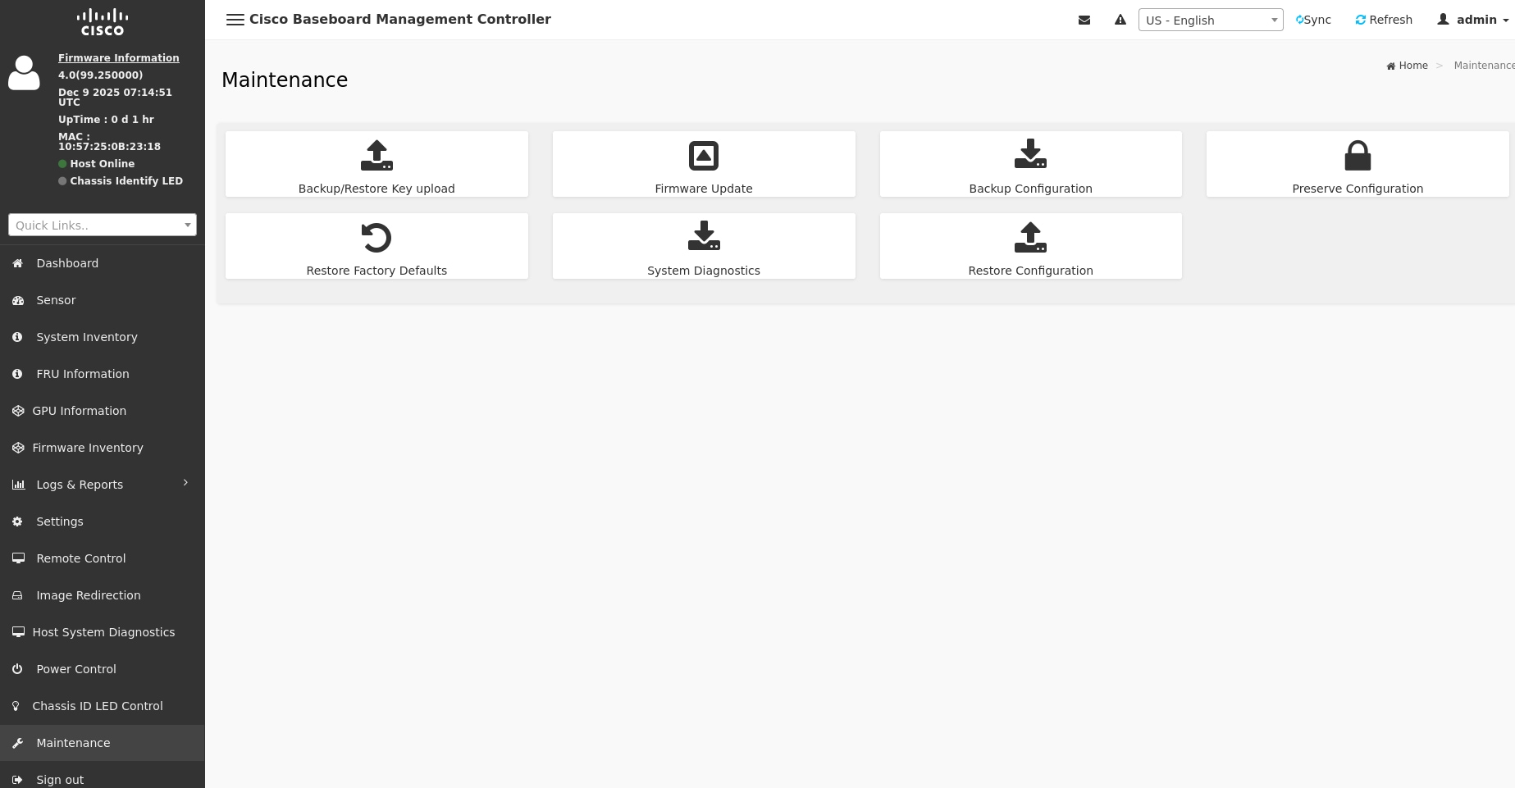Open the Restore Configuration tile label
Image resolution: width=1515 pixels, height=788 pixels.
click(x=1030, y=271)
